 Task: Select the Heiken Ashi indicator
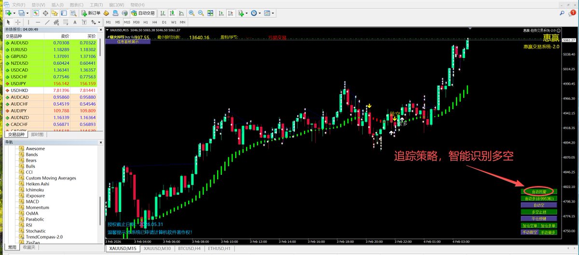(x=38, y=184)
